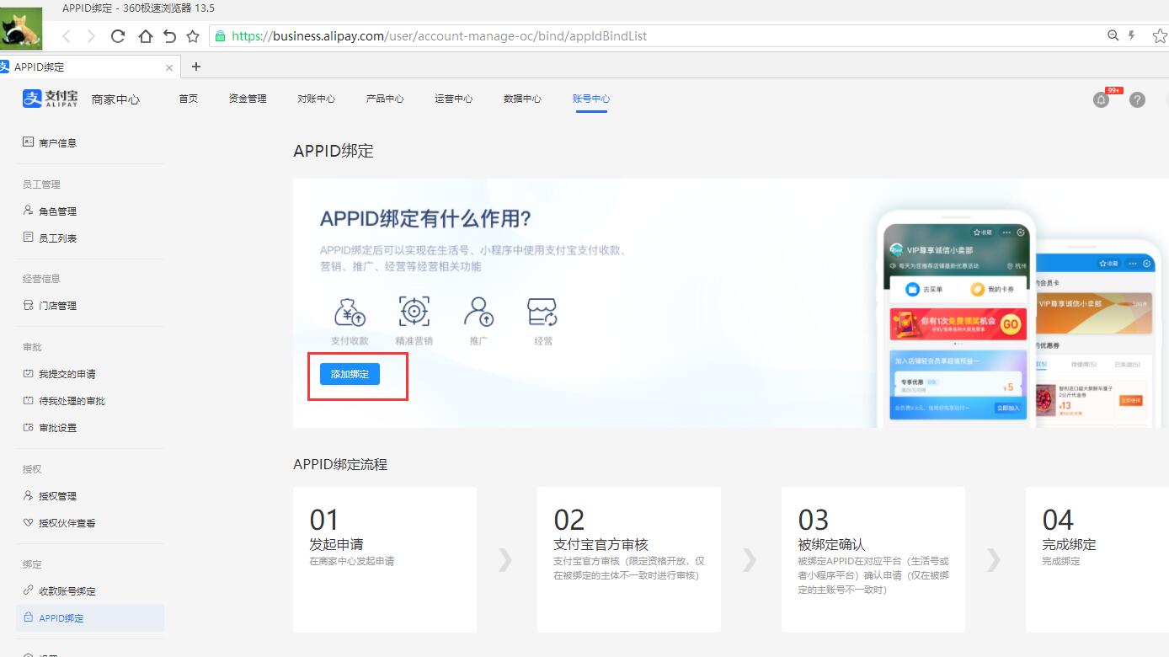The height and width of the screenshot is (657, 1169).
Task: Select APPID绑定 in sidebar
Action: click(x=90, y=618)
